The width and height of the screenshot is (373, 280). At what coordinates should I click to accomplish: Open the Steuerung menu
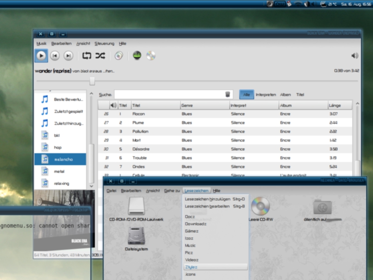[104, 44]
